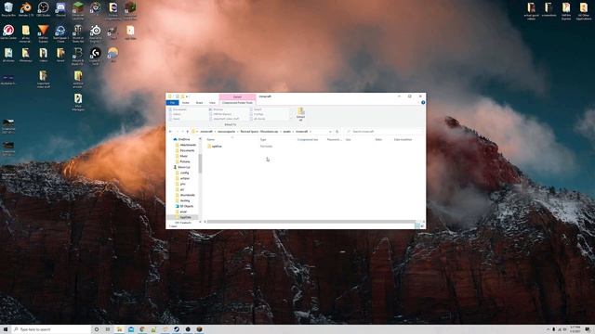Click the navigation pane vertical scrollbar
The width and height of the screenshot is (595, 334).
(200, 163)
